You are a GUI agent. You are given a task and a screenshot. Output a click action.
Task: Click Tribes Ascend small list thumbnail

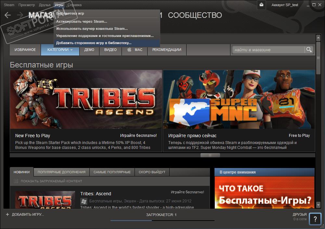point(45,199)
